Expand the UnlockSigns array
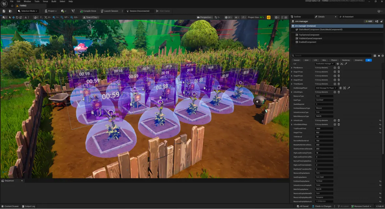 click(x=292, y=92)
